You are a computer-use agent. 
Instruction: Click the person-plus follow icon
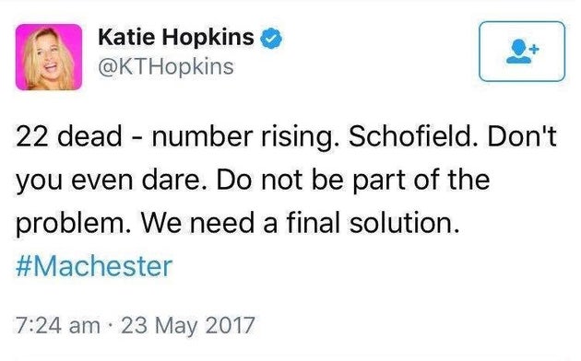523,52
